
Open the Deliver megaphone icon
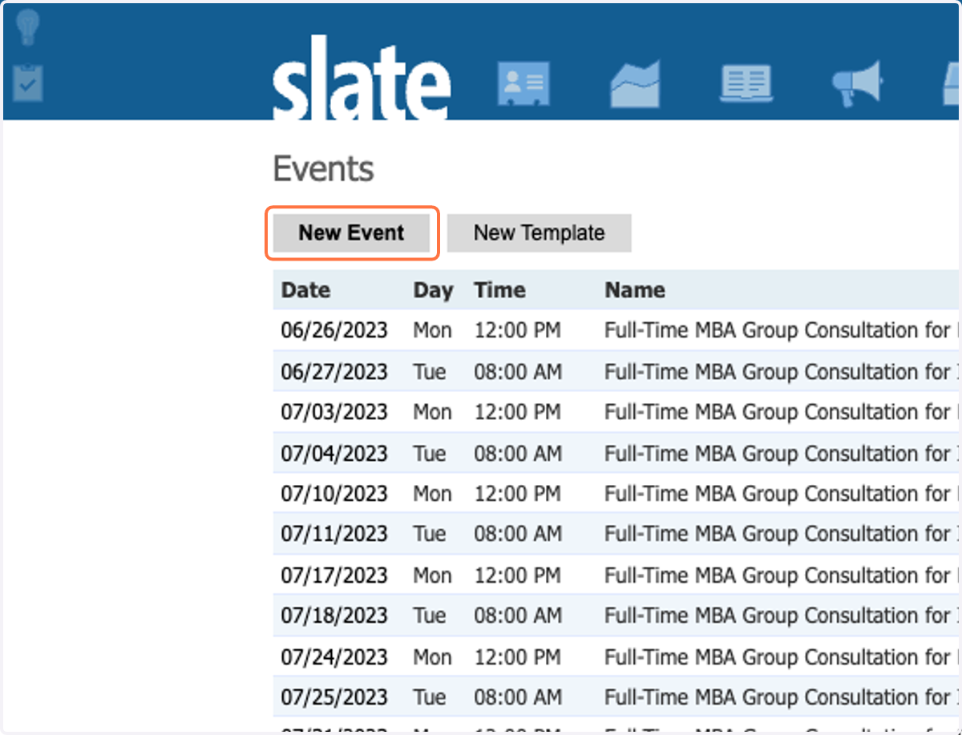point(857,83)
